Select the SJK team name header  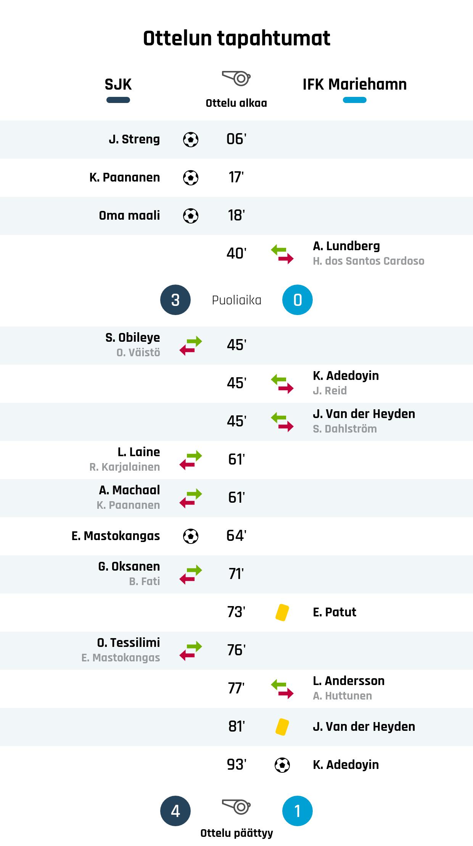click(x=118, y=84)
